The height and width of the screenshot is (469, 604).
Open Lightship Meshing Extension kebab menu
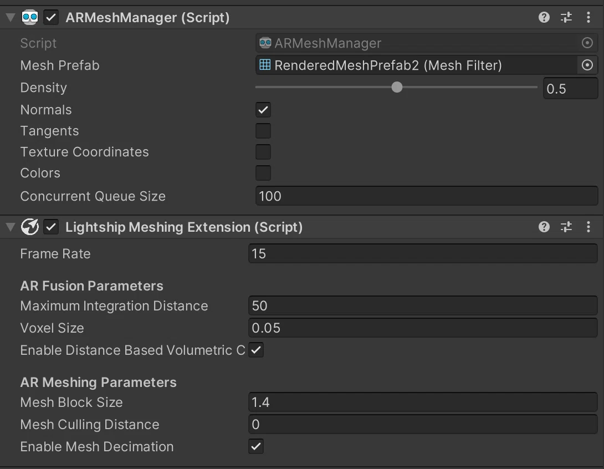pos(588,227)
